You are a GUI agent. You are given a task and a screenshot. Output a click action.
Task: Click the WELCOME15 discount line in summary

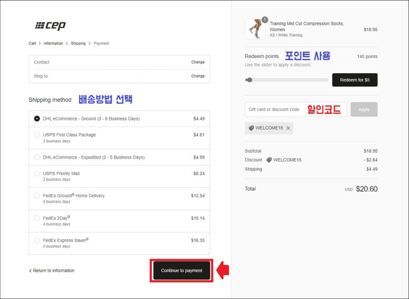tap(284, 160)
